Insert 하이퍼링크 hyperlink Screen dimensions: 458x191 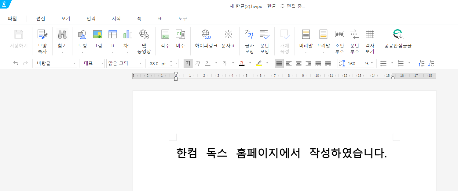(206, 39)
